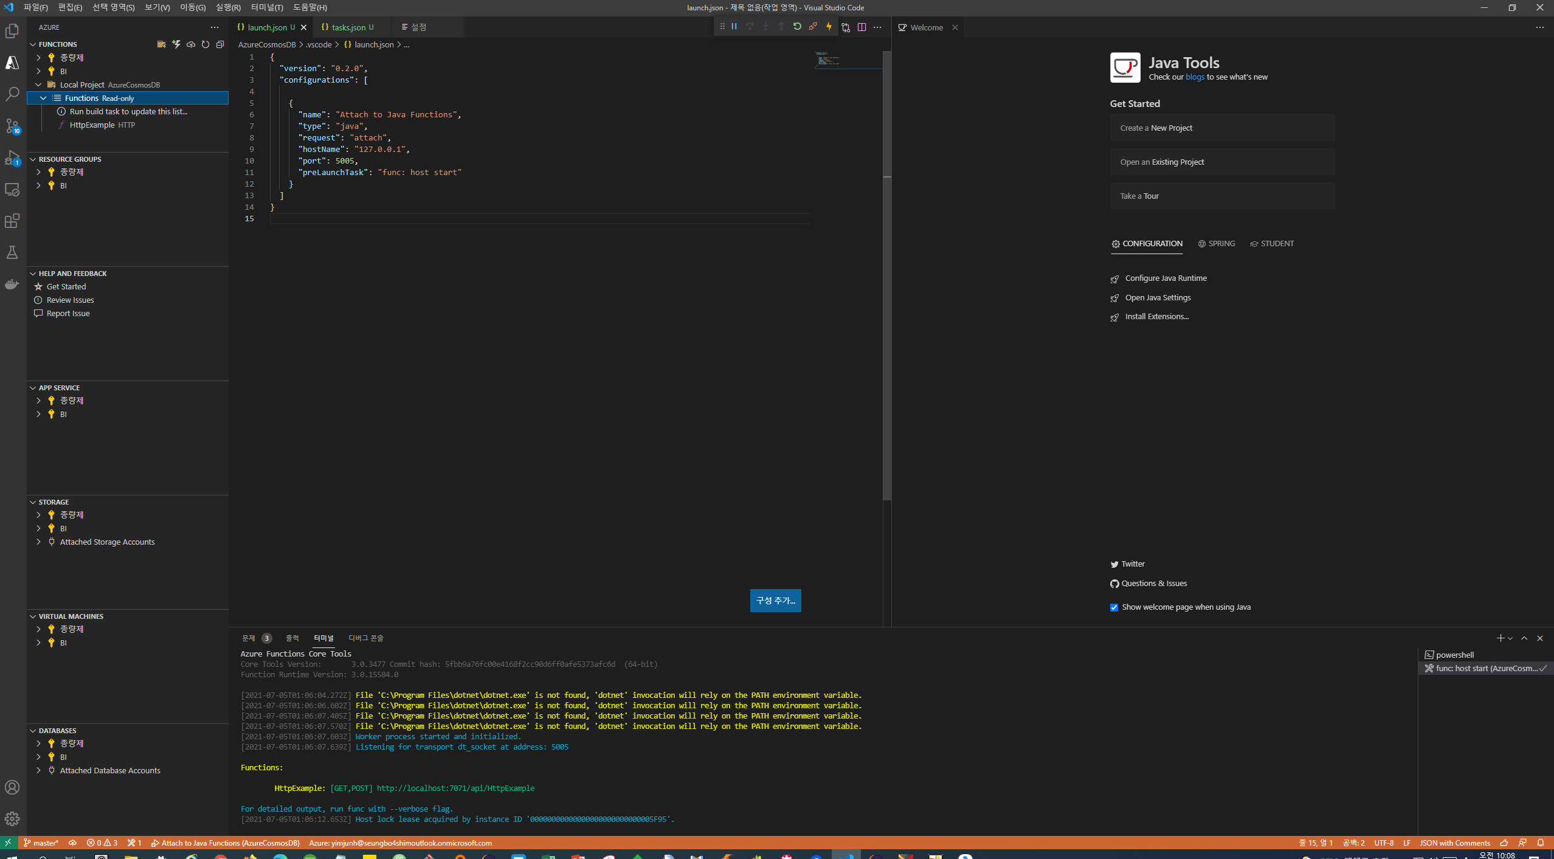Refresh the Functions list
The width and height of the screenshot is (1554, 859).
point(205,44)
